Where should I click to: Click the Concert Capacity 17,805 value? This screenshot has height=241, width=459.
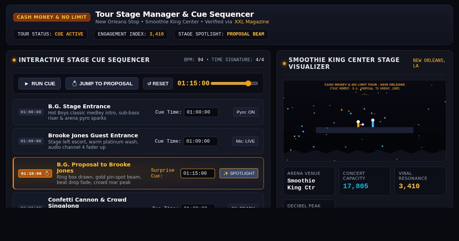pyautogui.click(x=356, y=186)
